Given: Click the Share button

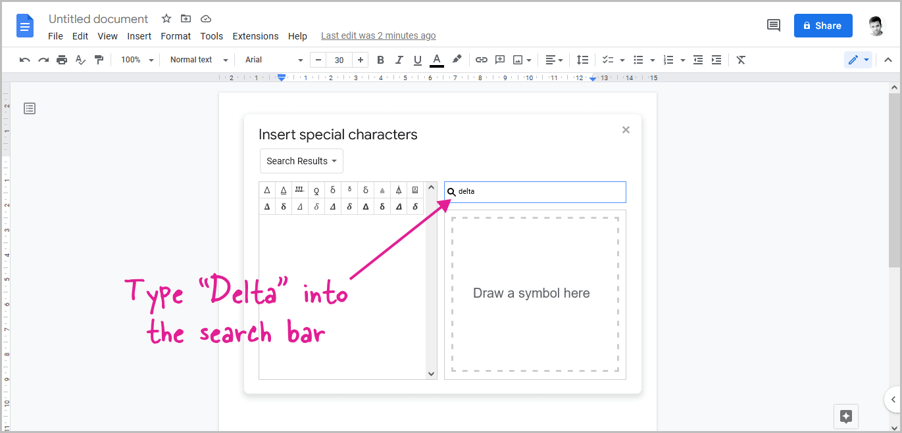Looking at the screenshot, I should pos(823,25).
